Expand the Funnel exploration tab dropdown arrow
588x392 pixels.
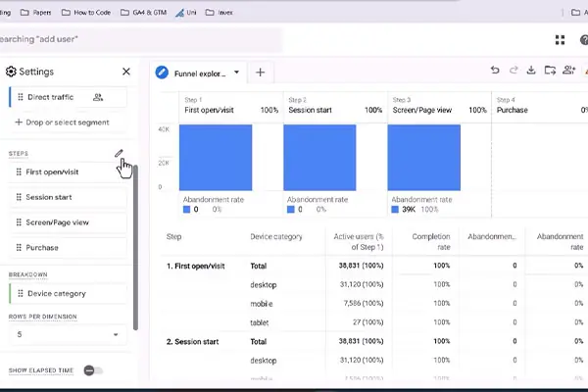pos(236,72)
